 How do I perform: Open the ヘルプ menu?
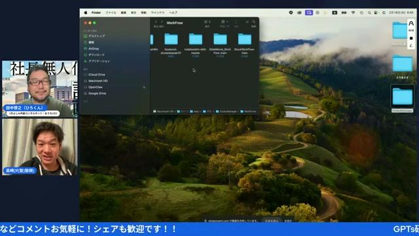(173, 12)
